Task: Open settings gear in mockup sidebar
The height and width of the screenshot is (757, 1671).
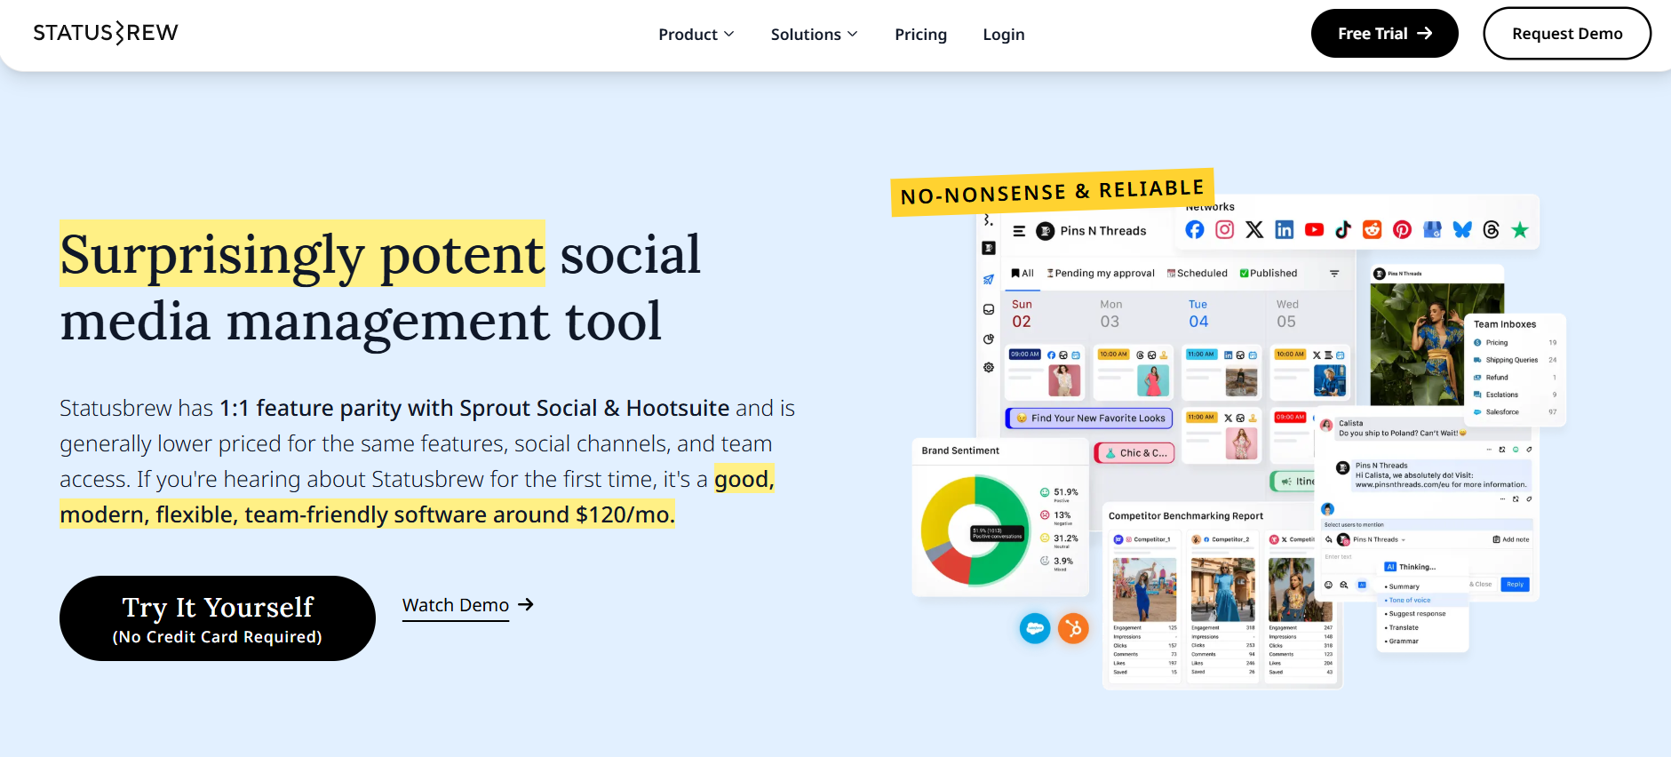Action: [x=989, y=368]
